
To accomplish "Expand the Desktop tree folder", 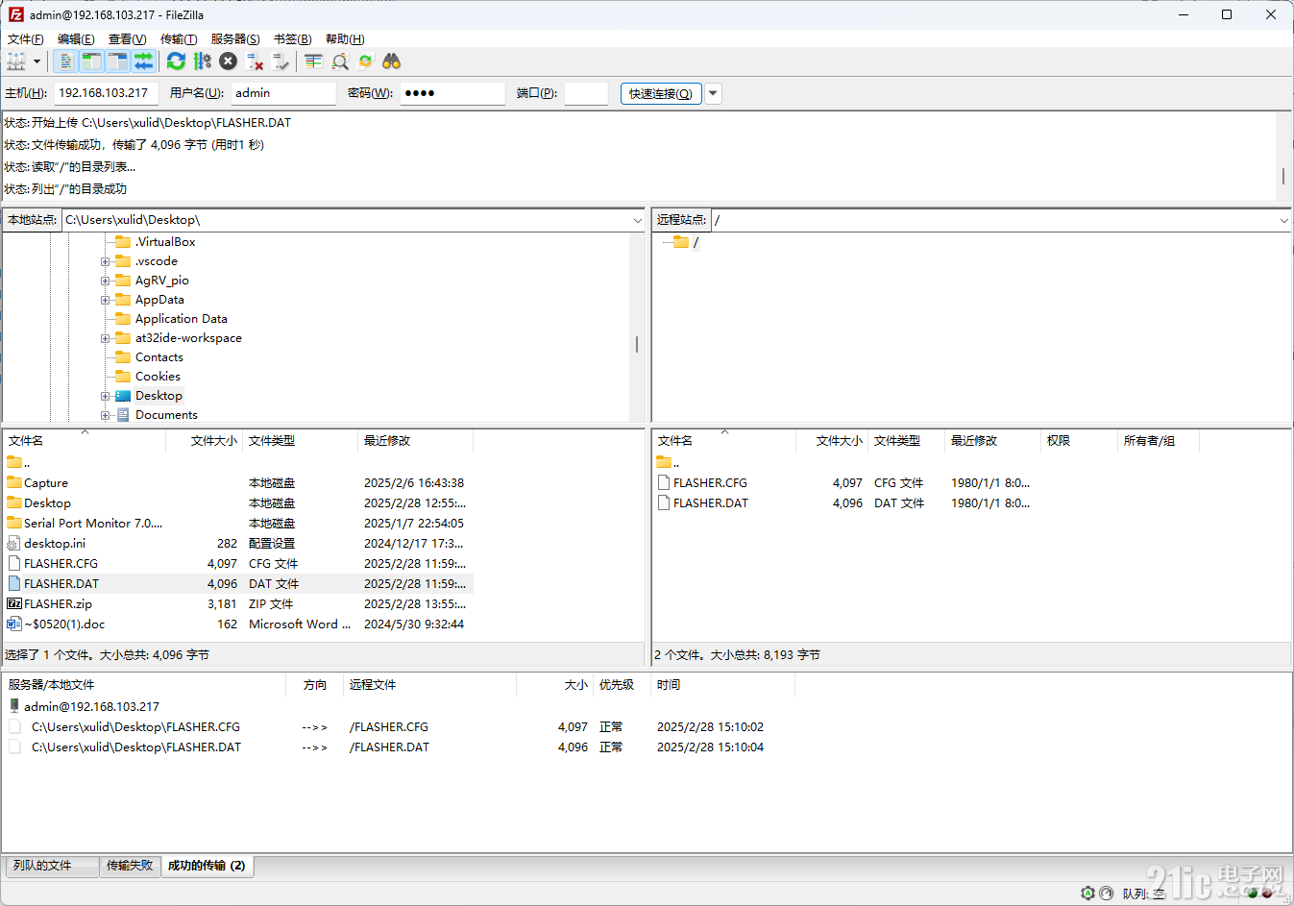I will click(x=106, y=396).
